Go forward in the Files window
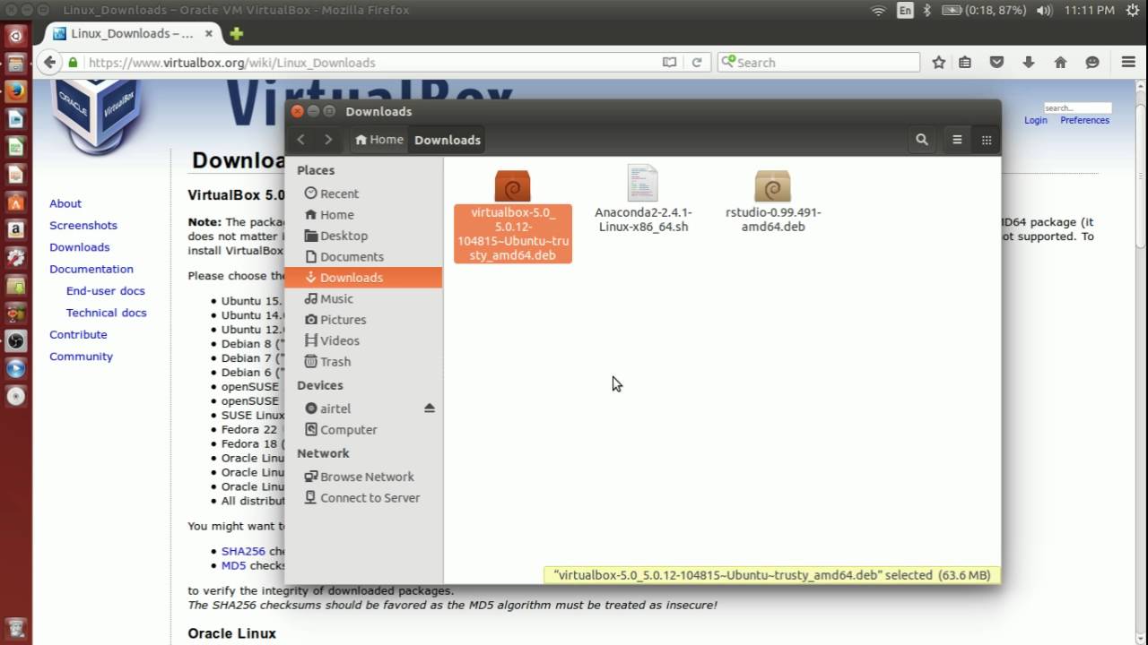 point(328,140)
